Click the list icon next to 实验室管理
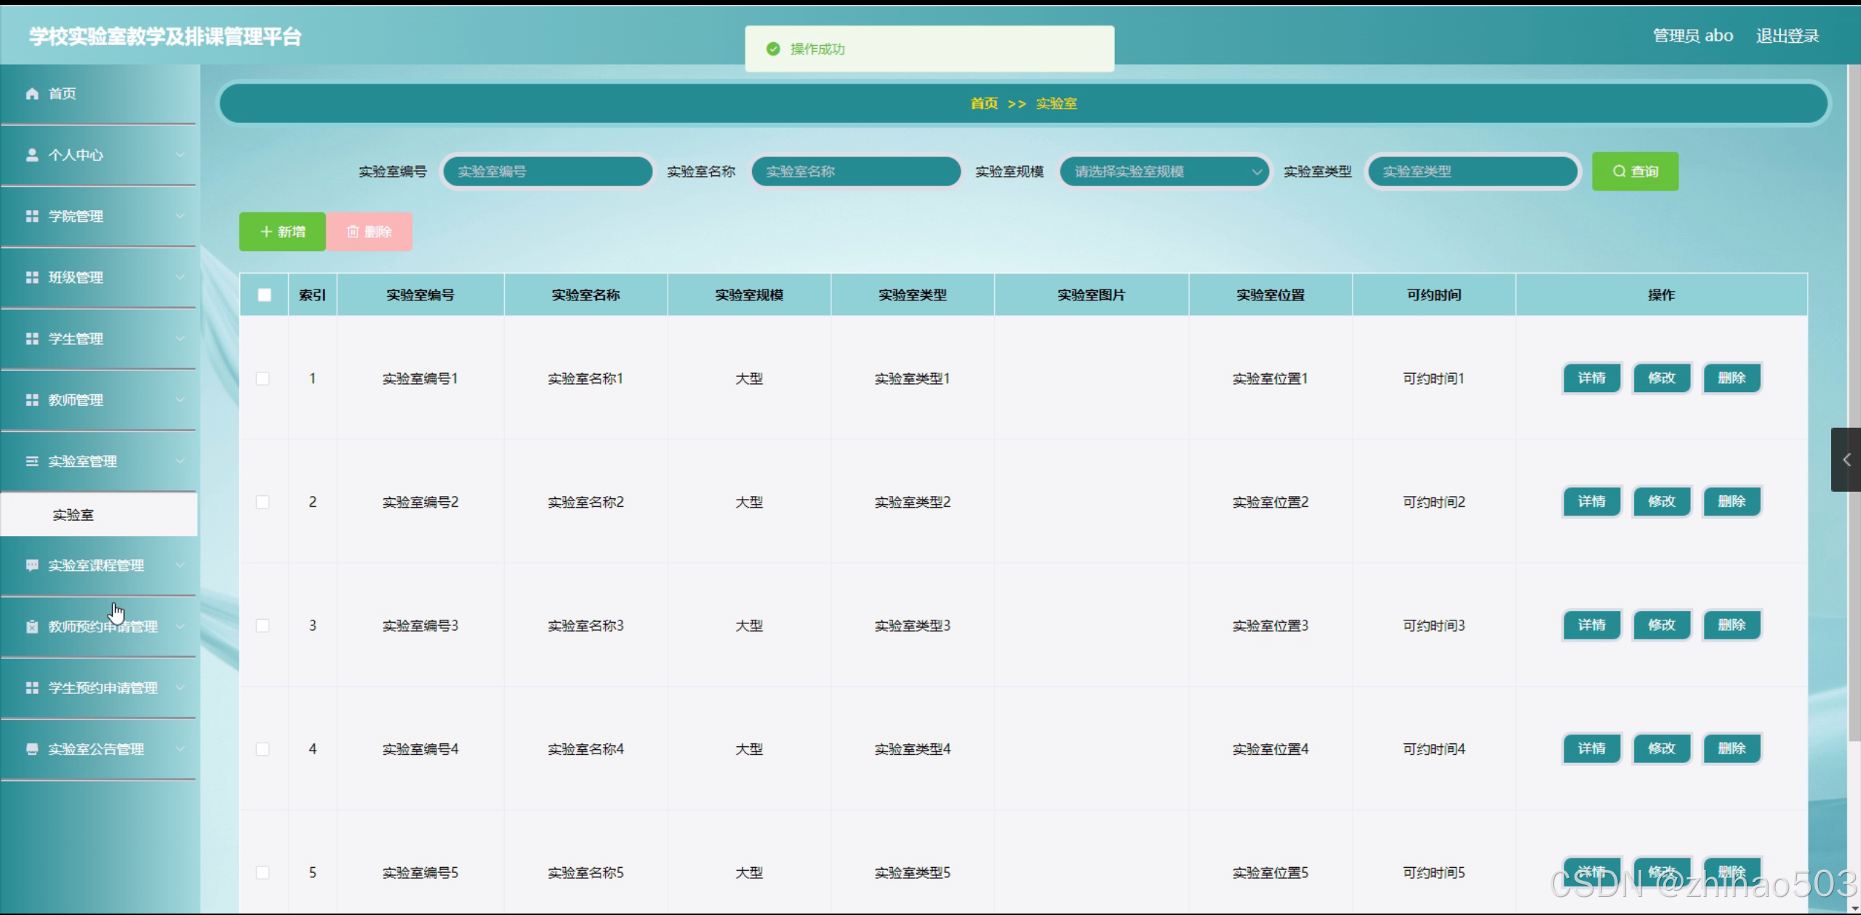 pyautogui.click(x=32, y=461)
